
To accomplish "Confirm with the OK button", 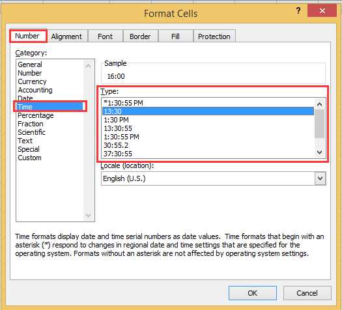I will (253, 293).
